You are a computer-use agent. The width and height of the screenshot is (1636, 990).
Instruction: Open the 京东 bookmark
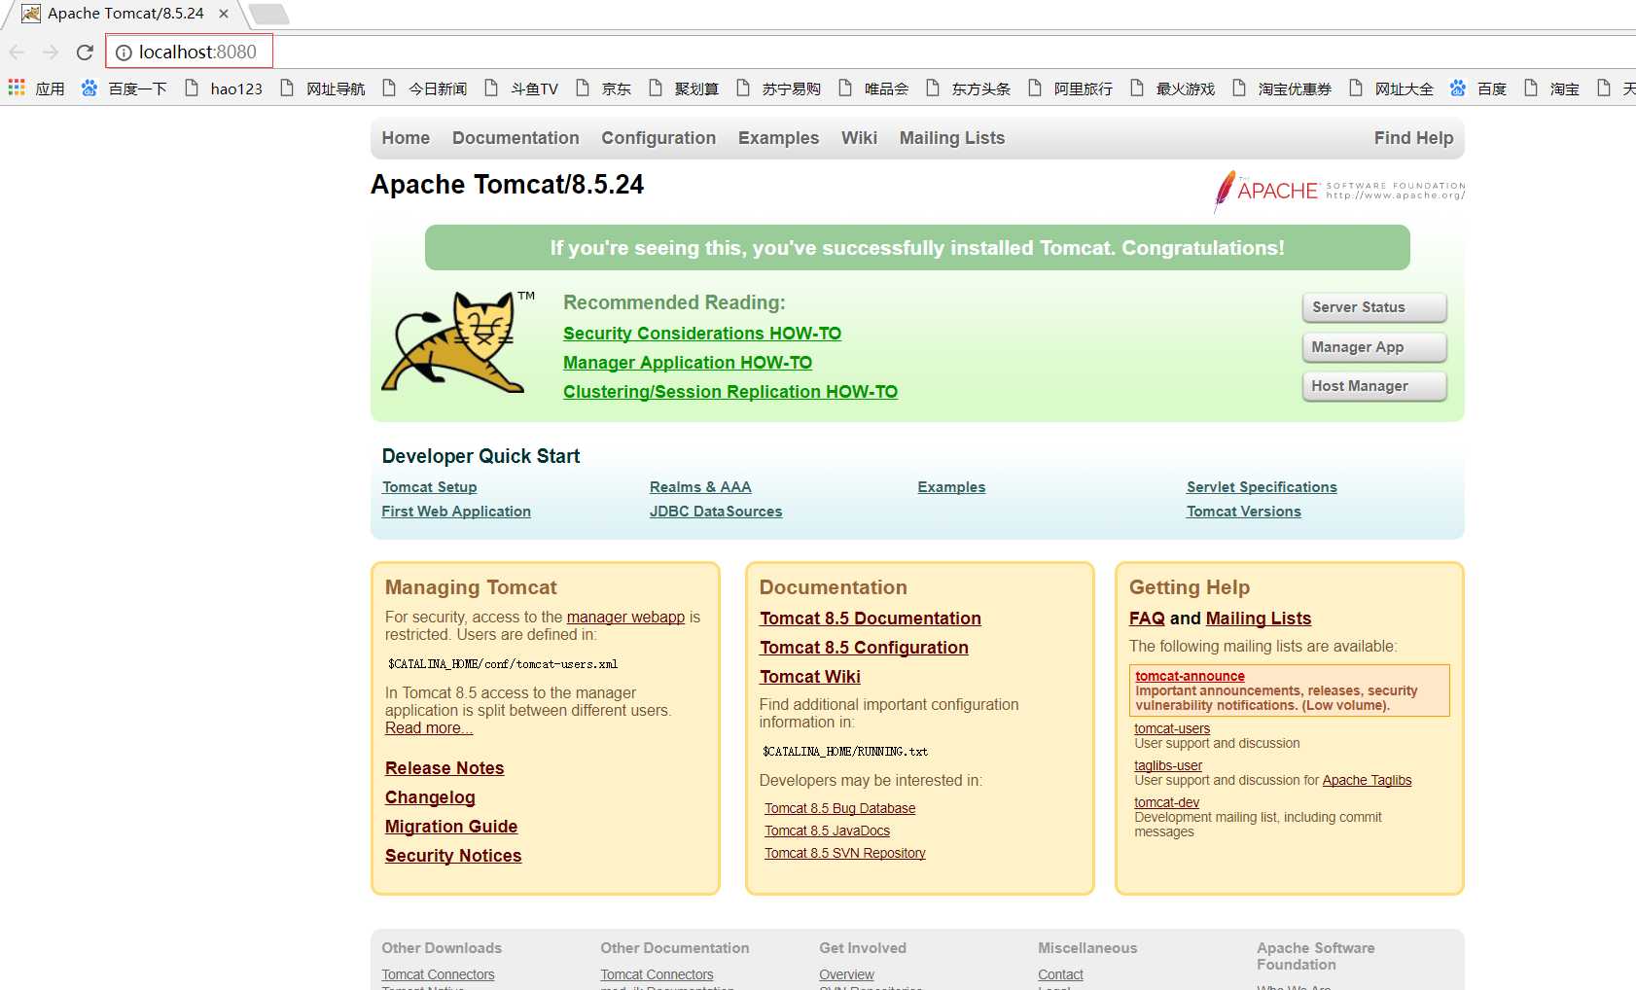click(603, 88)
